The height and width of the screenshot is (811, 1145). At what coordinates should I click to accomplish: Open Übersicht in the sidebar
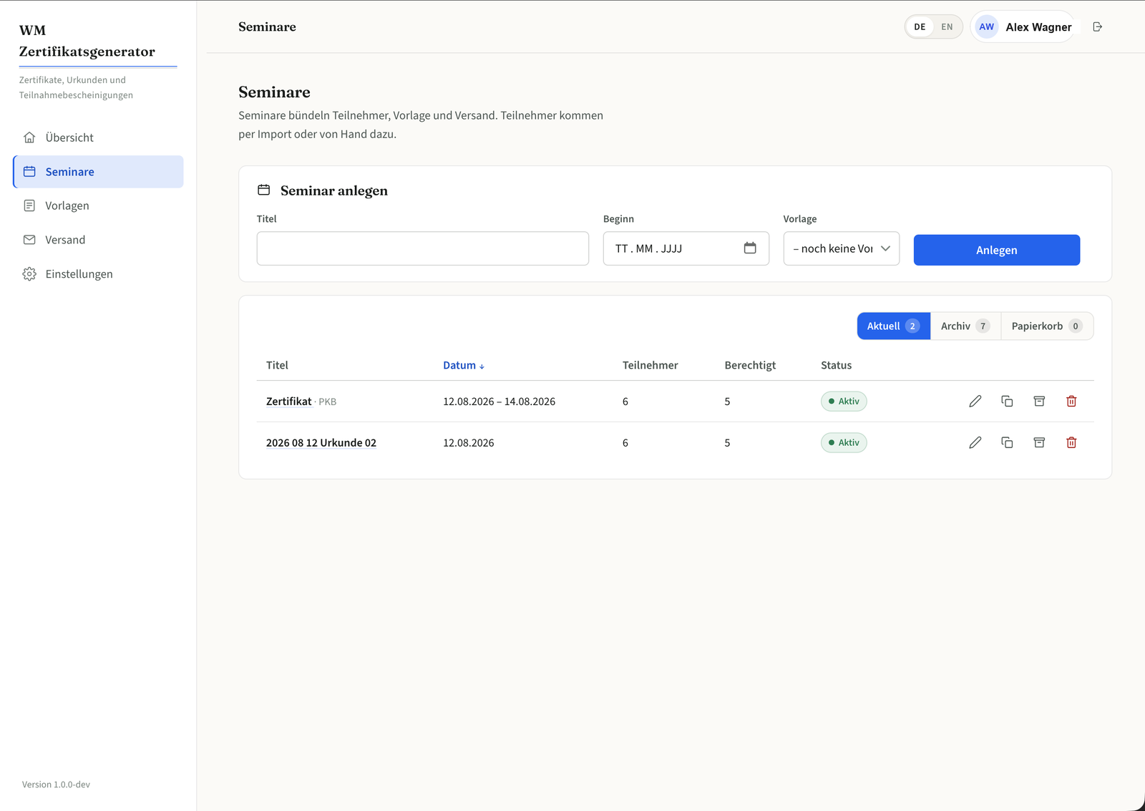(x=98, y=137)
